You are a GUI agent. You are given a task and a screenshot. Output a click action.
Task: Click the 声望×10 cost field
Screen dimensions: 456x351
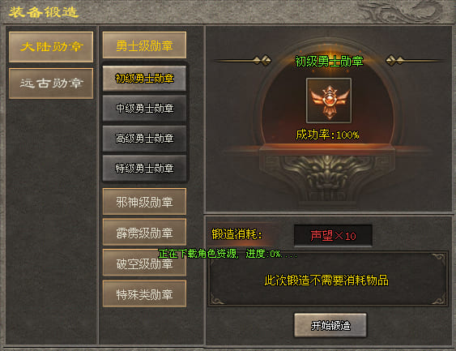pyautogui.click(x=333, y=235)
